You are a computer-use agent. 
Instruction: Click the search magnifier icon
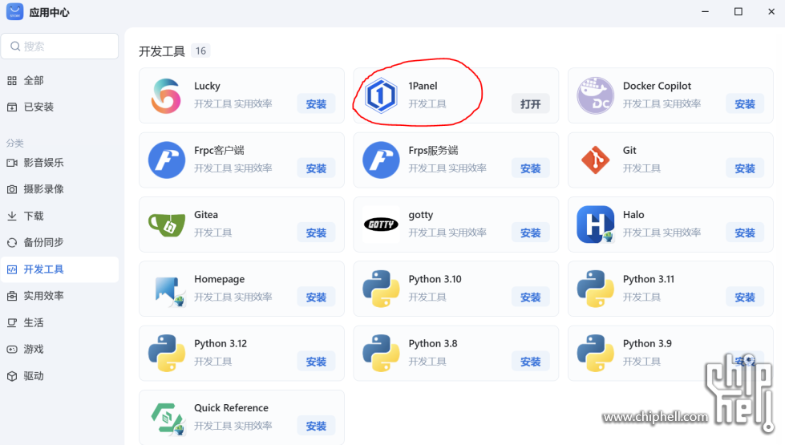click(15, 46)
